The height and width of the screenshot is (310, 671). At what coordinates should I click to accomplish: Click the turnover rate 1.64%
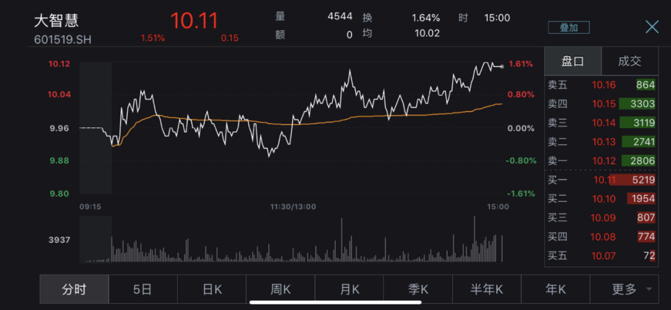click(426, 18)
